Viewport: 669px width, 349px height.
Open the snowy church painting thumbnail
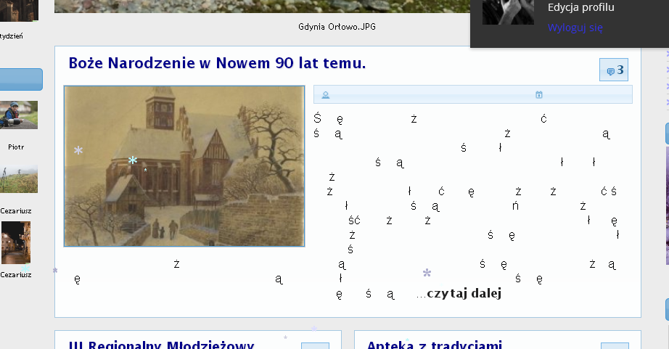[184, 166]
